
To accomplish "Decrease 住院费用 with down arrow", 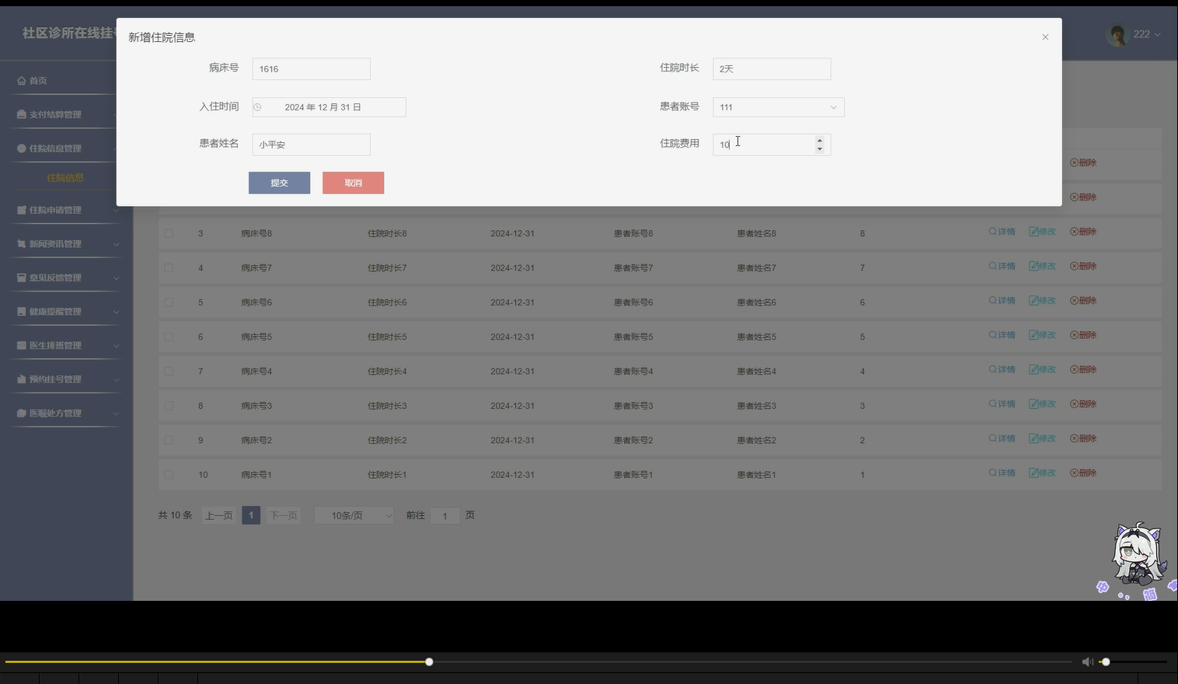I will 820,148.
